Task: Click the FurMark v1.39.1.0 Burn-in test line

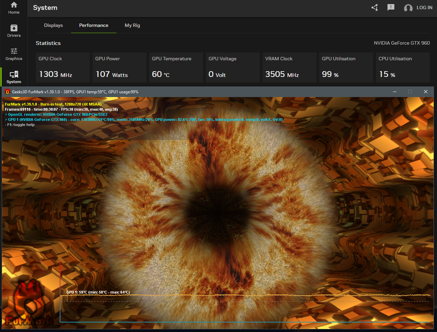Action: pos(53,104)
